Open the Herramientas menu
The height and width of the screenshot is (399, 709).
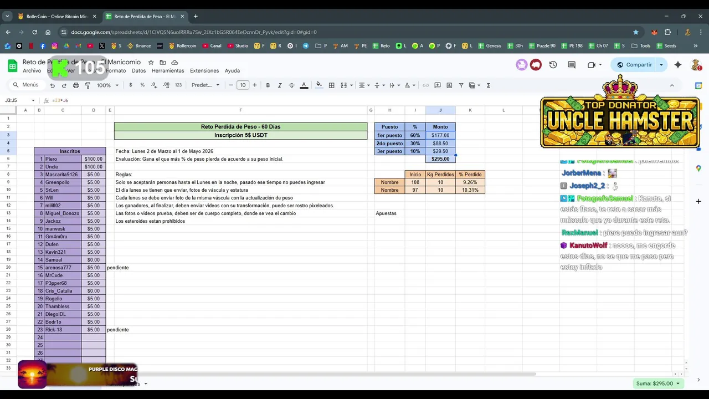168,71
